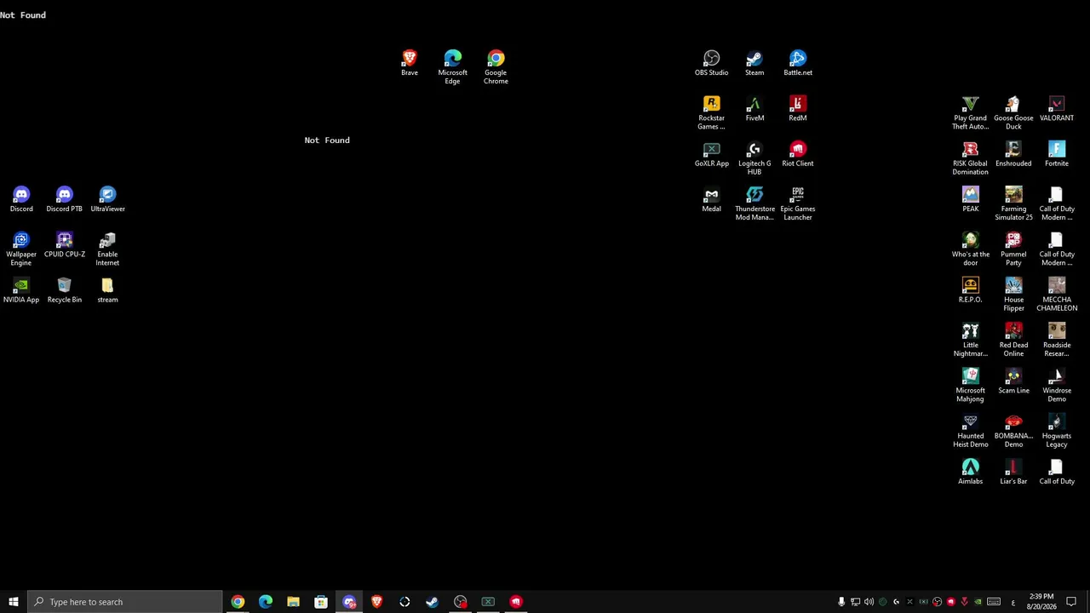Select the Recycle Bin
This screenshot has width=1090, height=613.
tap(65, 289)
